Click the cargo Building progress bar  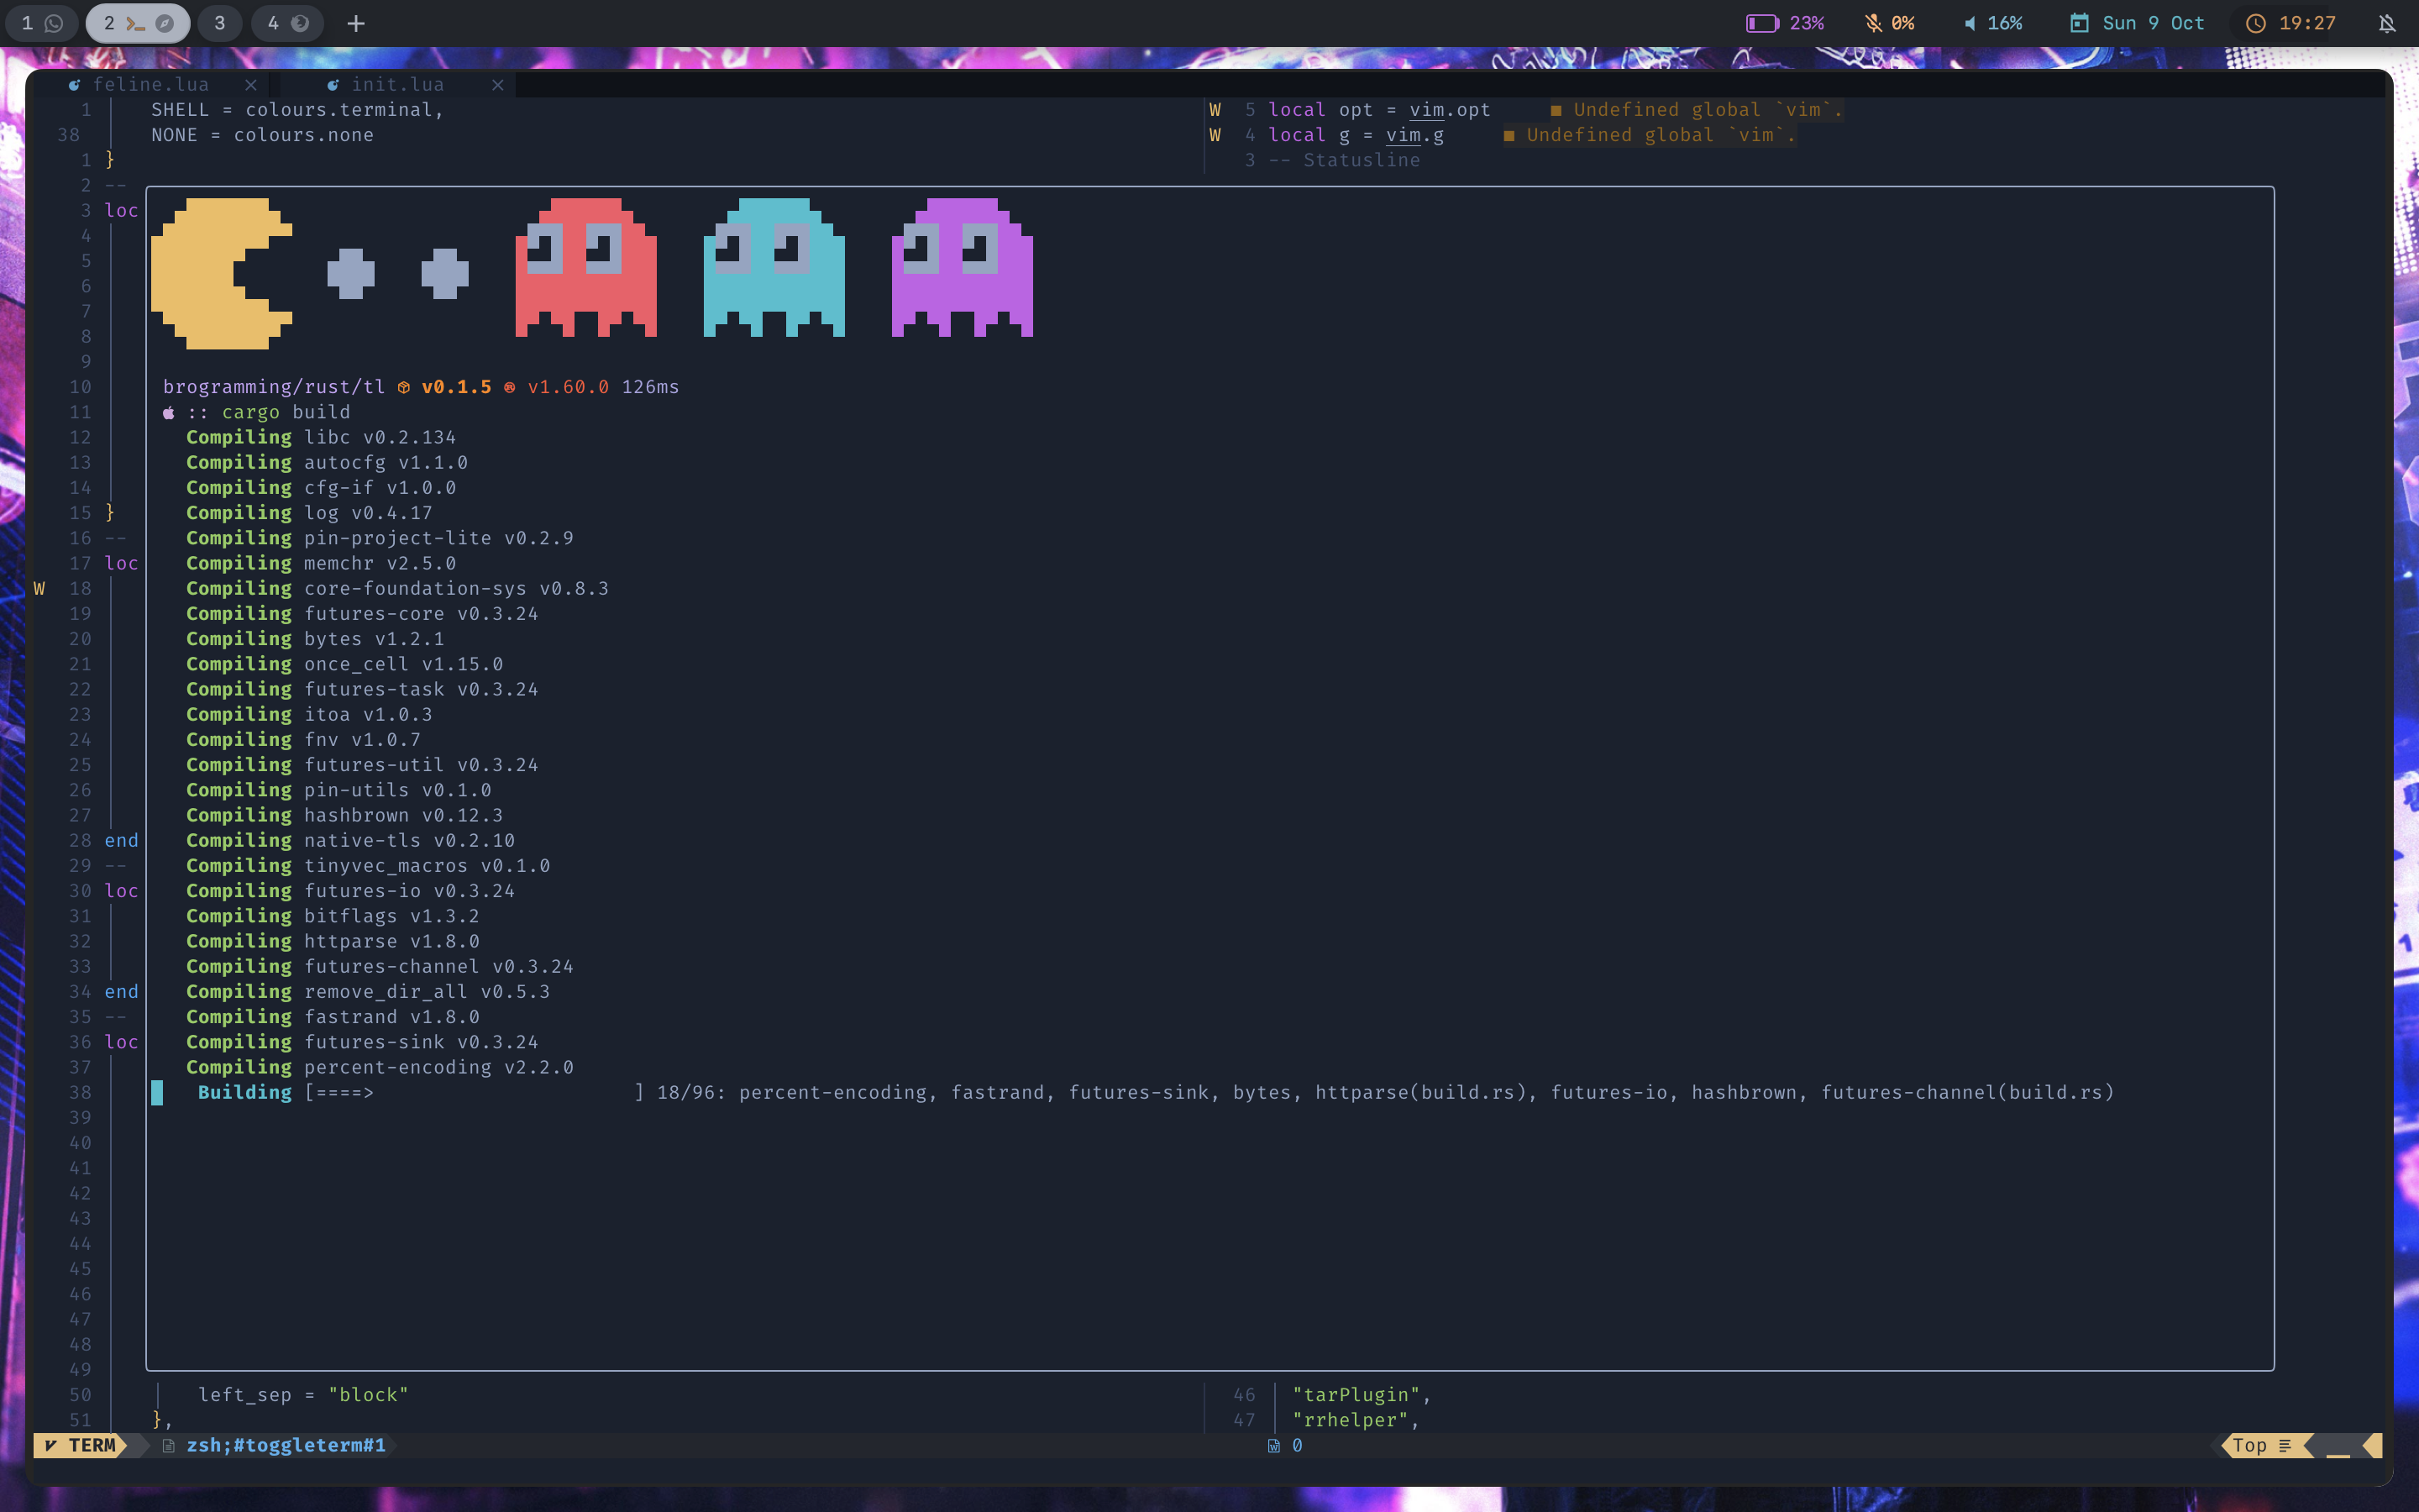click(x=472, y=1092)
